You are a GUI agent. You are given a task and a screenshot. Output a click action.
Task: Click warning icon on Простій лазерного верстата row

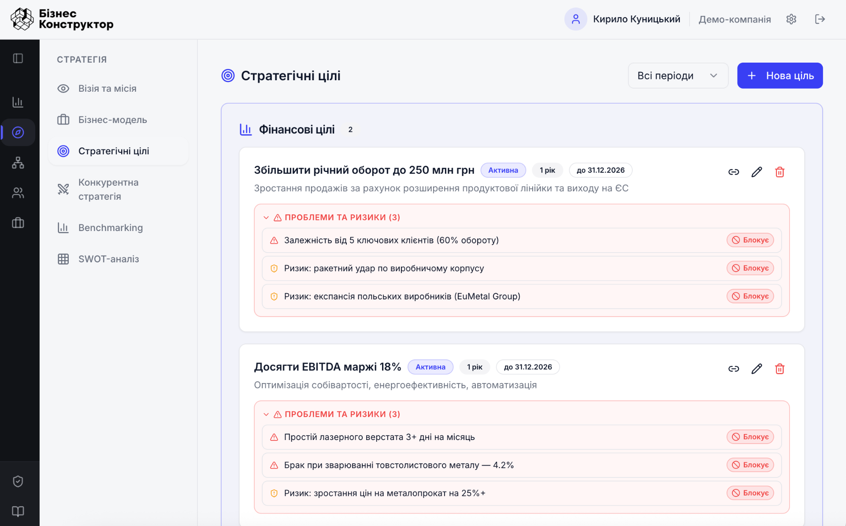coord(274,437)
